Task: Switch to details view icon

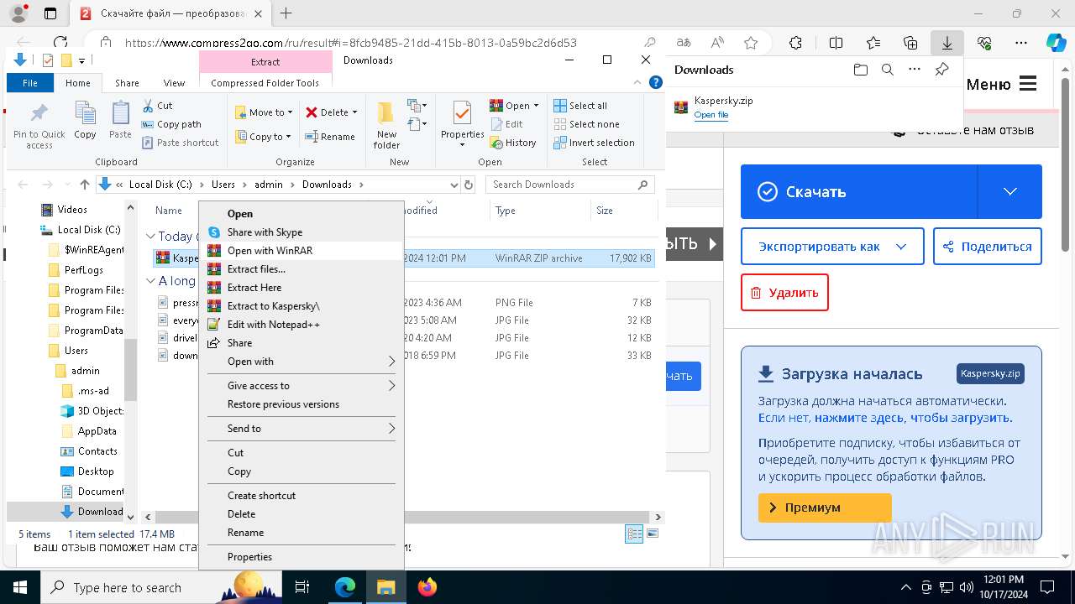Action: [634, 534]
